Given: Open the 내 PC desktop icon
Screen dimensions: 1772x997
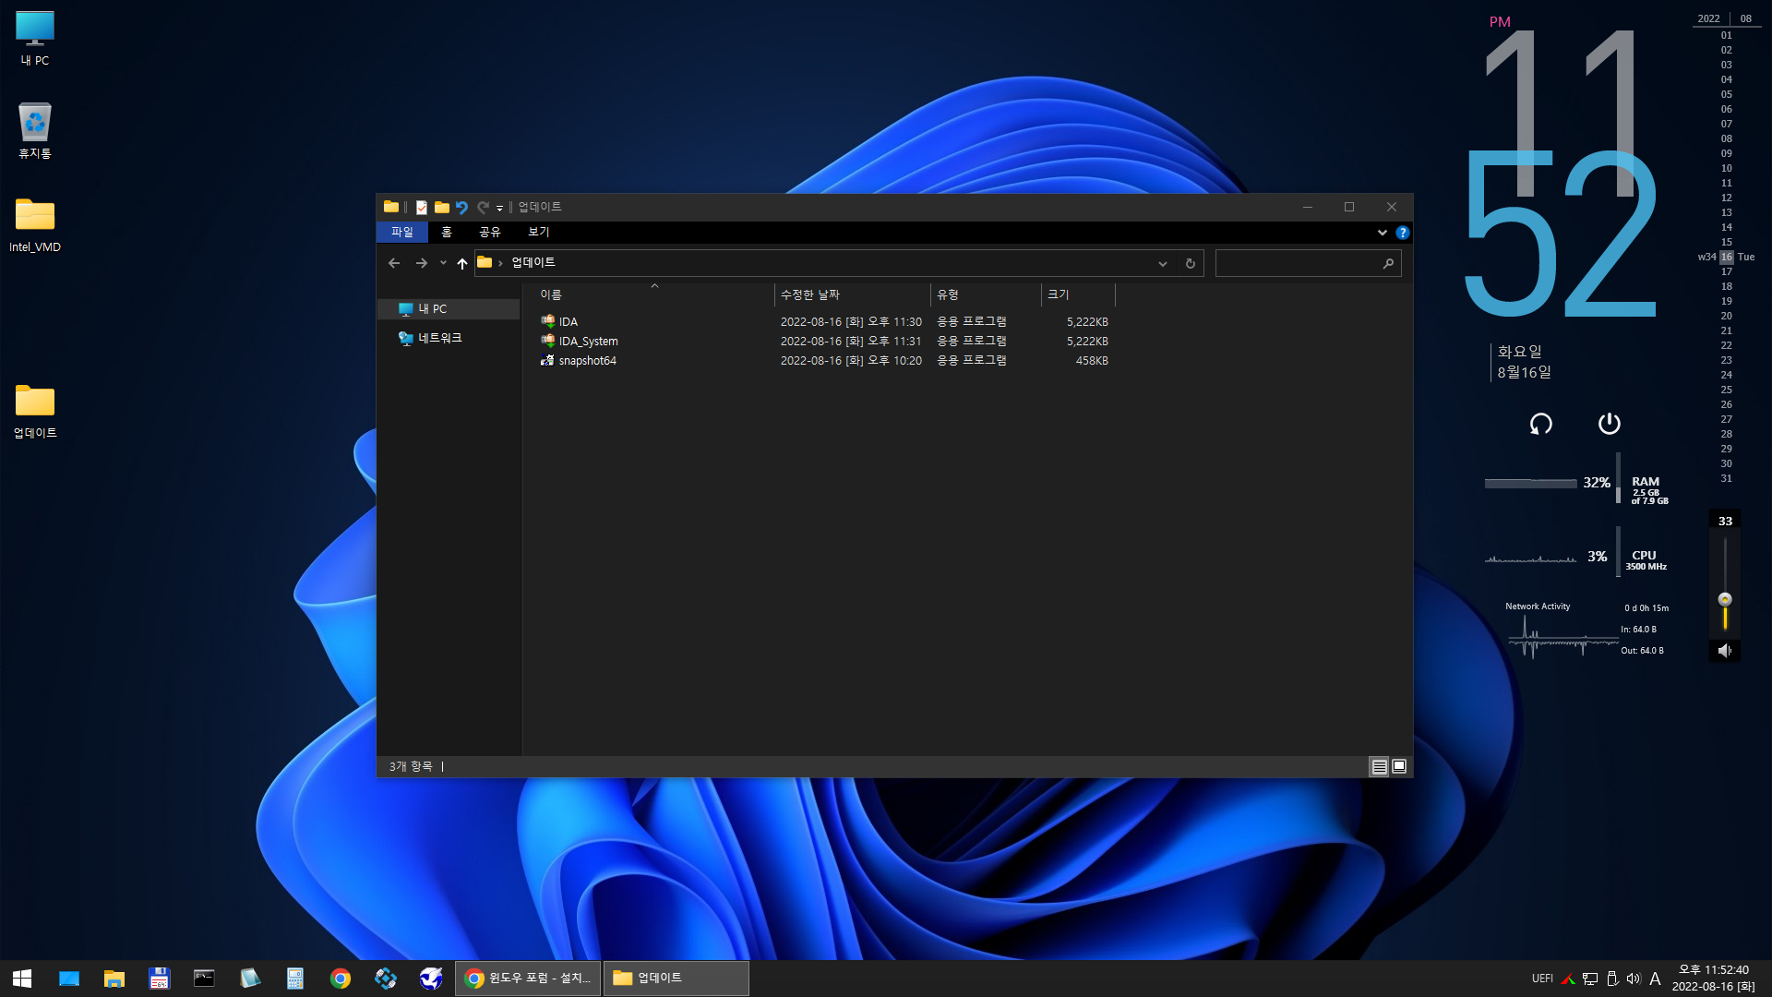Looking at the screenshot, I should pyautogui.click(x=35, y=39).
